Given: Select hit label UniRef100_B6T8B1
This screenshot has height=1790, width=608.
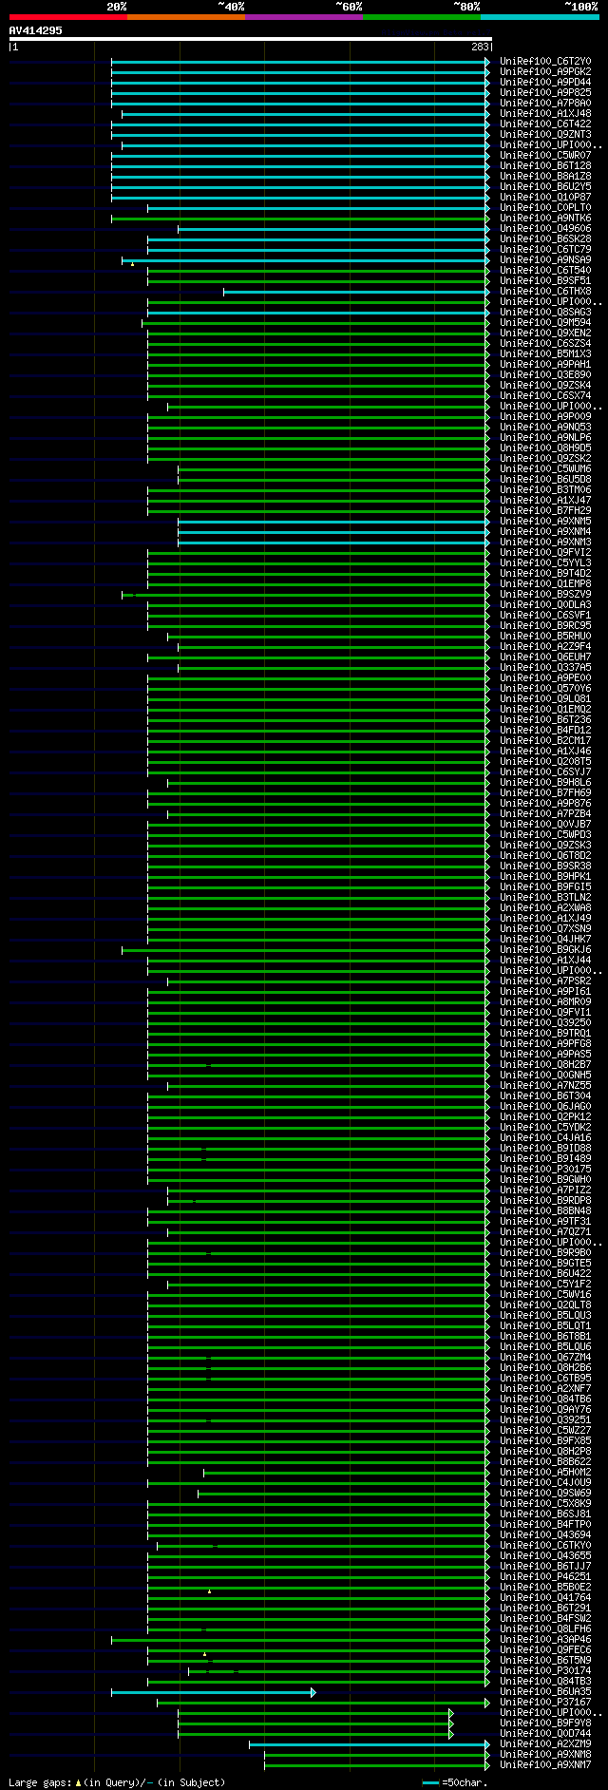Looking at the screenshot, I should click(545, 1337).
